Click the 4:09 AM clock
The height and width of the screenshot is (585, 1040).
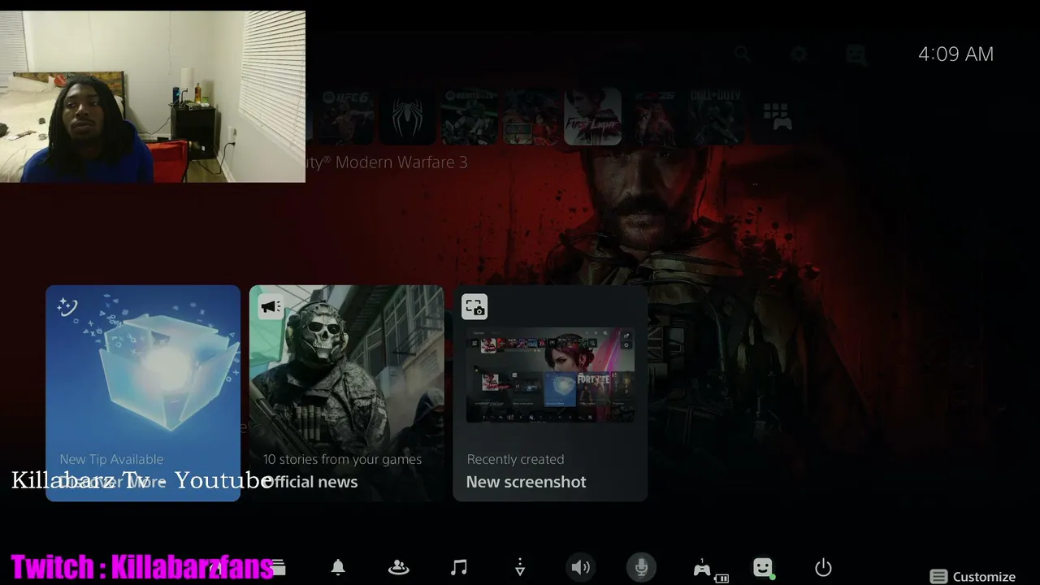pos(955,54)
